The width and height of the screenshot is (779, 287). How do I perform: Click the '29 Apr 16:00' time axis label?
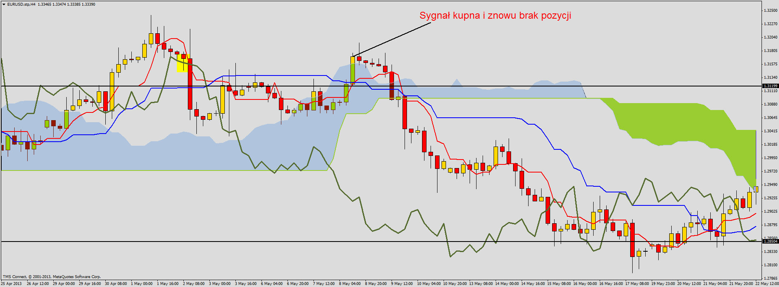click(x=90, y=284)
